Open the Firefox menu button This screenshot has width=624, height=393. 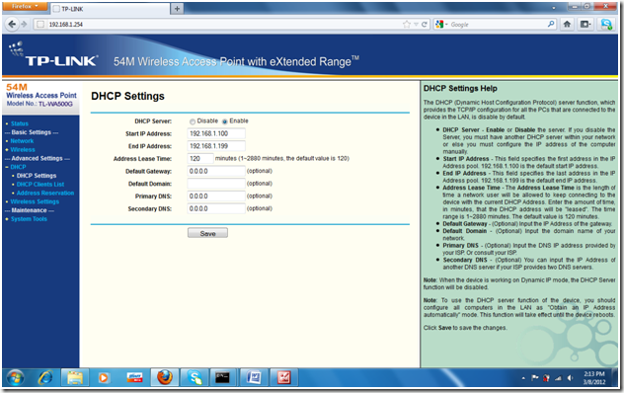25,6
